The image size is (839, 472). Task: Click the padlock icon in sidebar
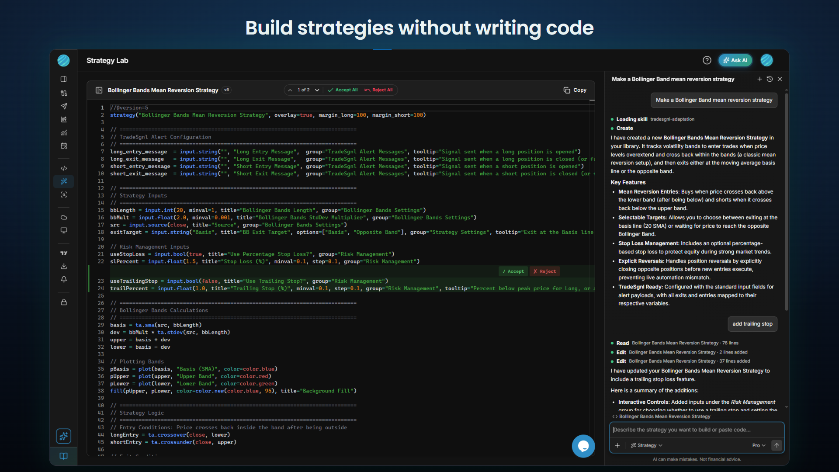[x=64, y=302]
